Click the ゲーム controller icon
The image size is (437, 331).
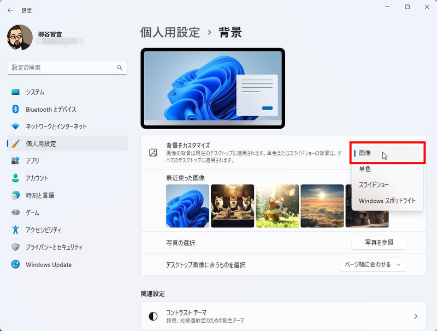pyautogui.click(x=15, y=213)
